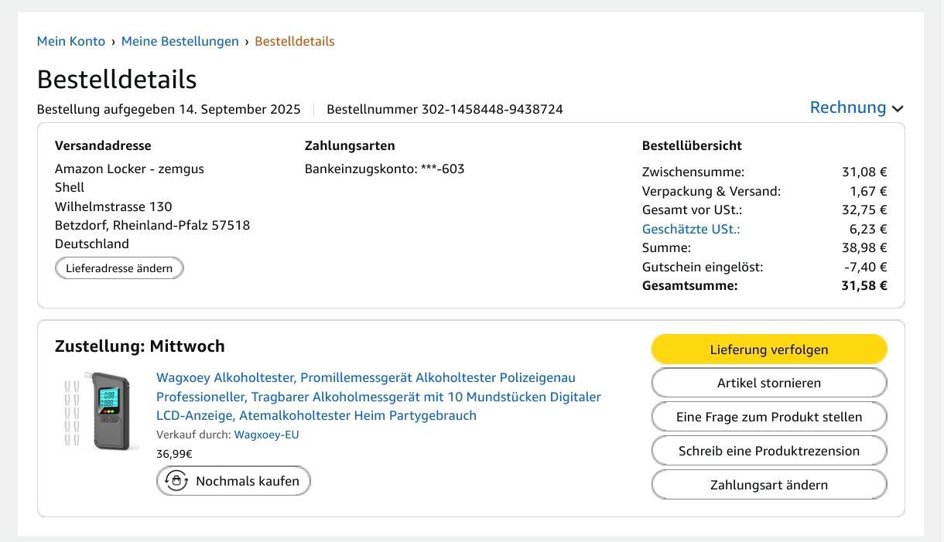Click the Gesamtsumme amount 31,58 €
The width and height of the screenshot is (944, 542).
click(x=864, y=286)
